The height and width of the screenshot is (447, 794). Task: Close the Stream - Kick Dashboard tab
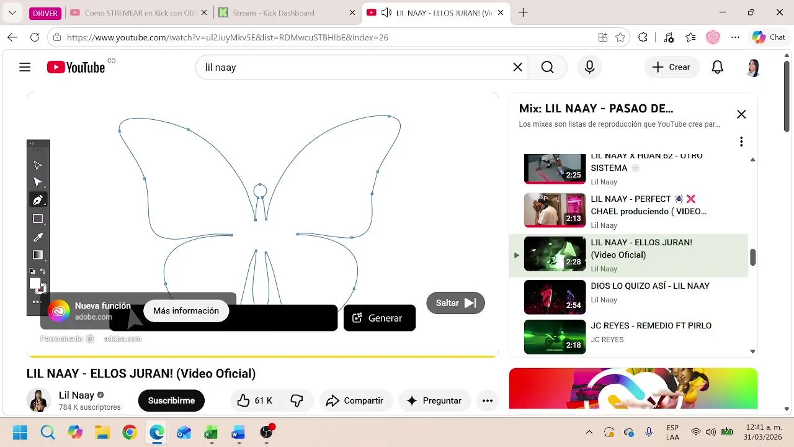point(352,12)
